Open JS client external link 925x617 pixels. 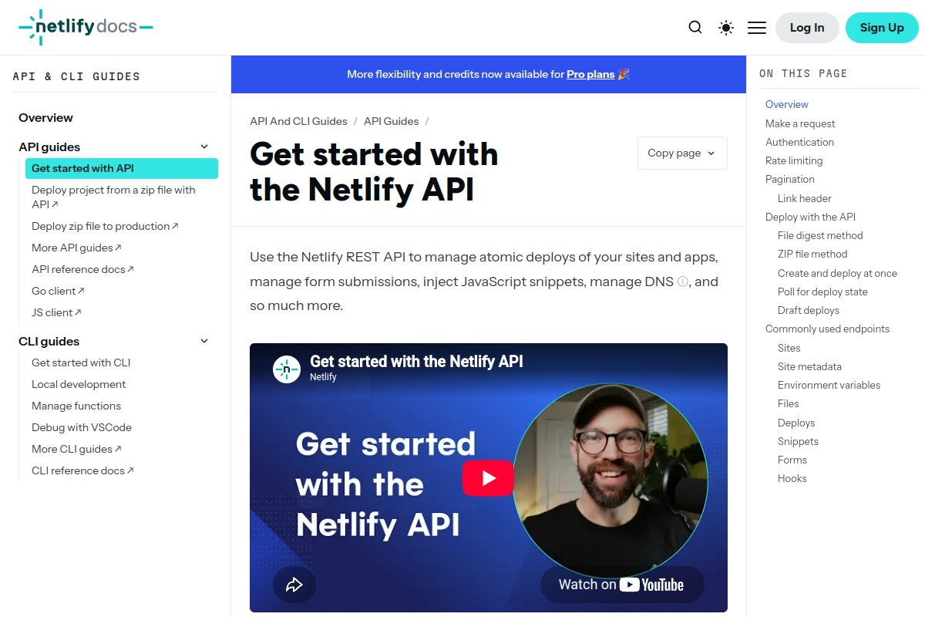pos(56,312)
